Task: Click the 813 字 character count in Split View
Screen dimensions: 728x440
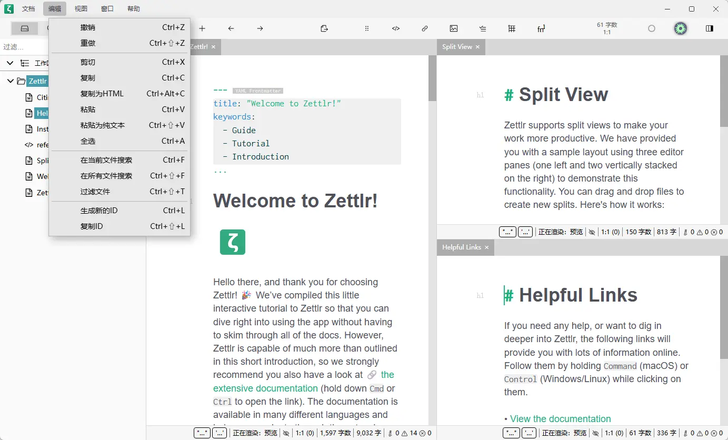Action: point(666,232)
